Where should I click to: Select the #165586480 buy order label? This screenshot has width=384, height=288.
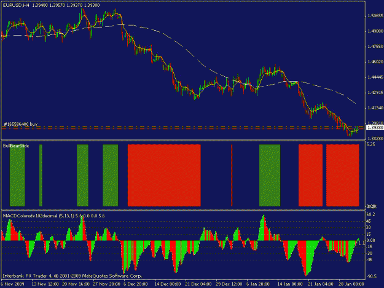pos(20,124)
